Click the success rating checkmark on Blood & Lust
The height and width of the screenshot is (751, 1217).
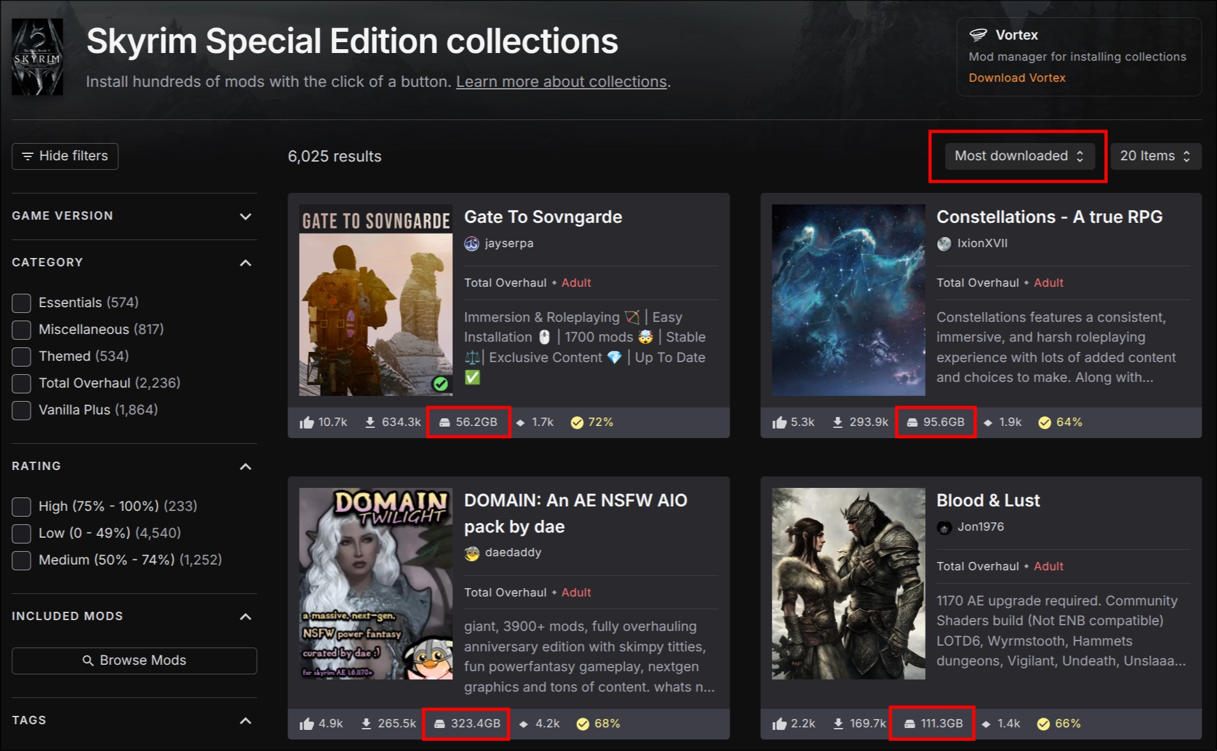[1043, 724]
